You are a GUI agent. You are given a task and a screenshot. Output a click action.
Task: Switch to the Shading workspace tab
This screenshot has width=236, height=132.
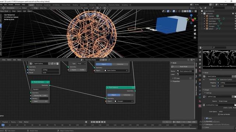(75, 5)
